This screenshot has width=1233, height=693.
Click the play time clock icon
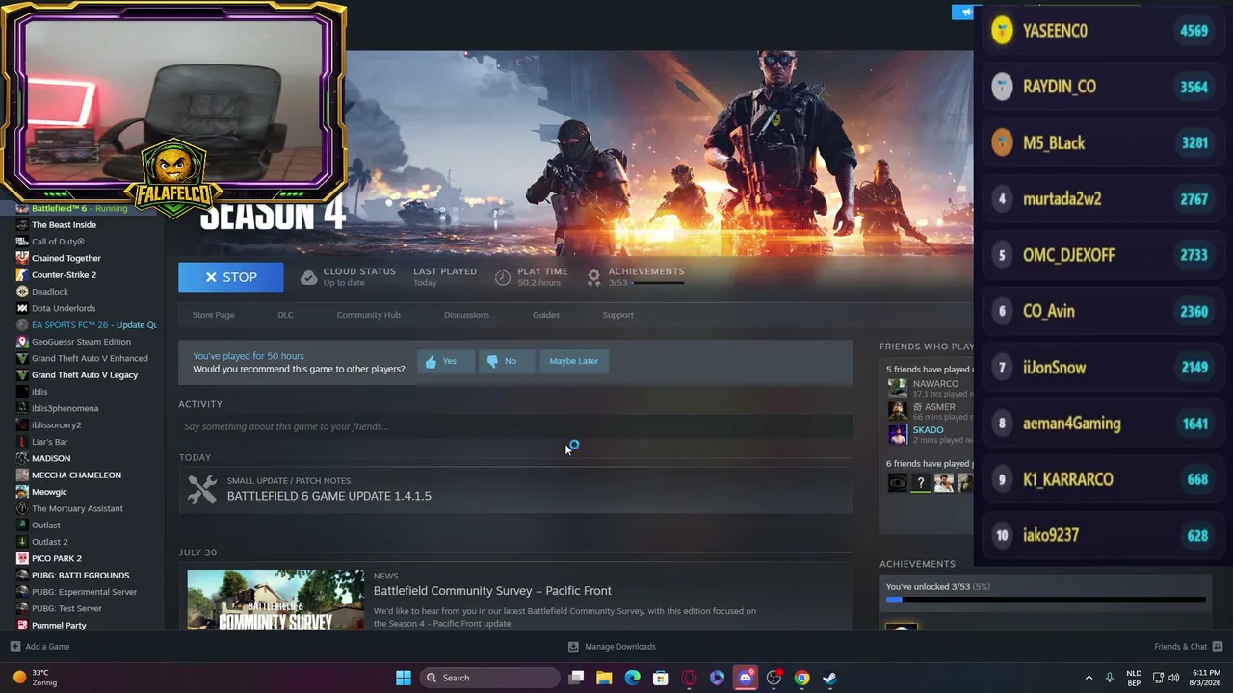tap(502, 277)
